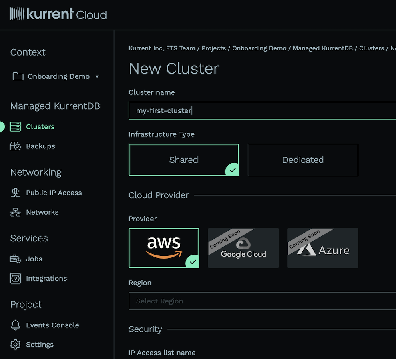Click the Clusters server icon

[x=15, y=127]
